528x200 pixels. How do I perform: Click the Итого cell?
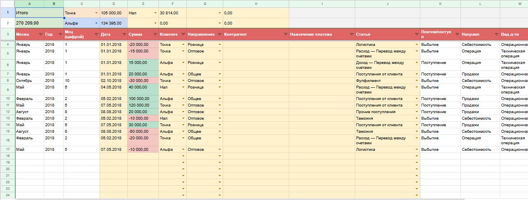click(39, 13)
